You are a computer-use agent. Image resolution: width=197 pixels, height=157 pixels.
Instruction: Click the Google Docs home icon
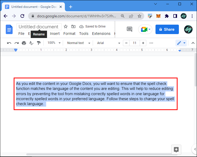9,29
